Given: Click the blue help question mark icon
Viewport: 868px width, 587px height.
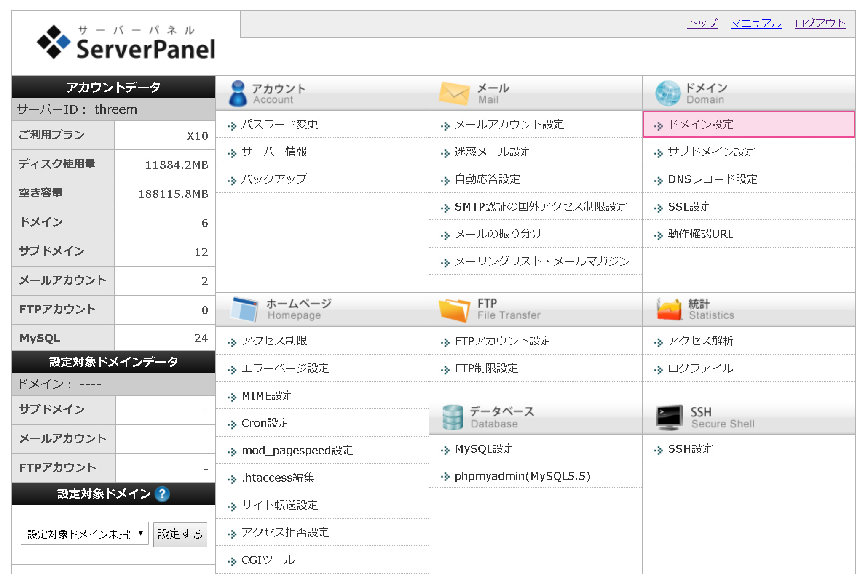Looking at the screenshot, I should point(162,494).
